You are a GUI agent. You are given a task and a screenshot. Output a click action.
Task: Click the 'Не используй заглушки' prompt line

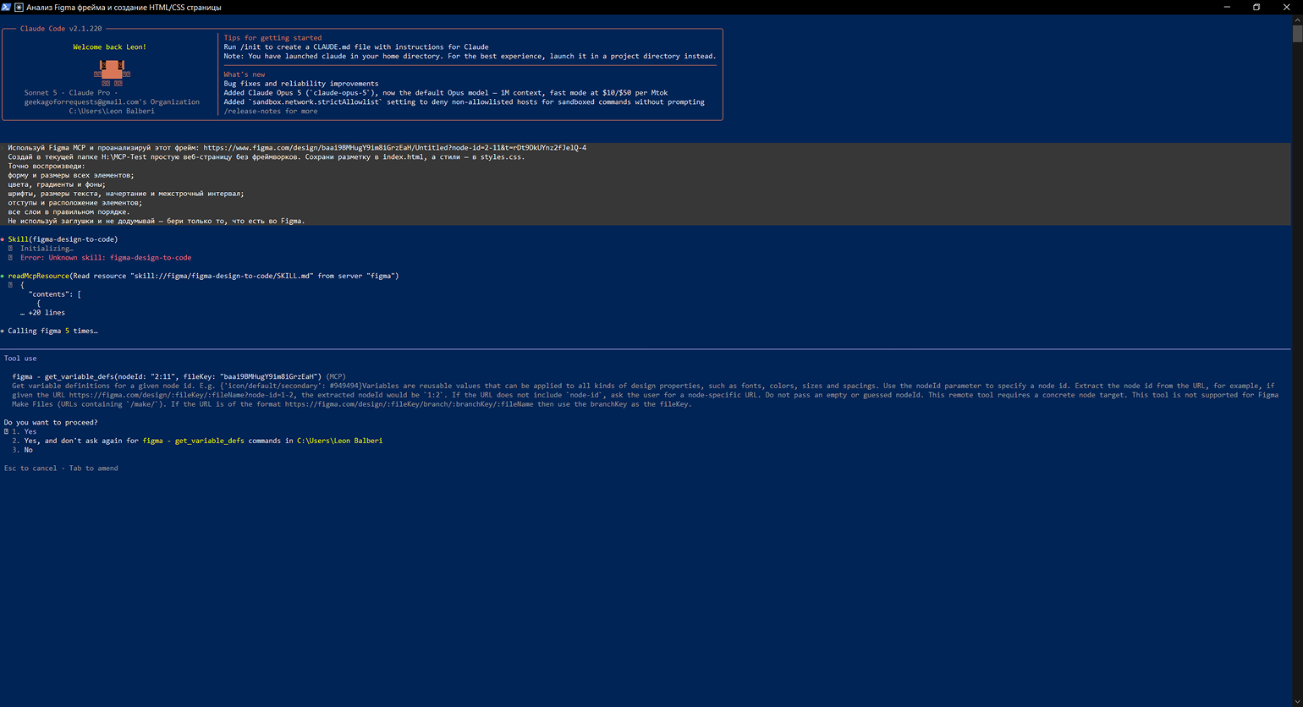pos(157,222)
